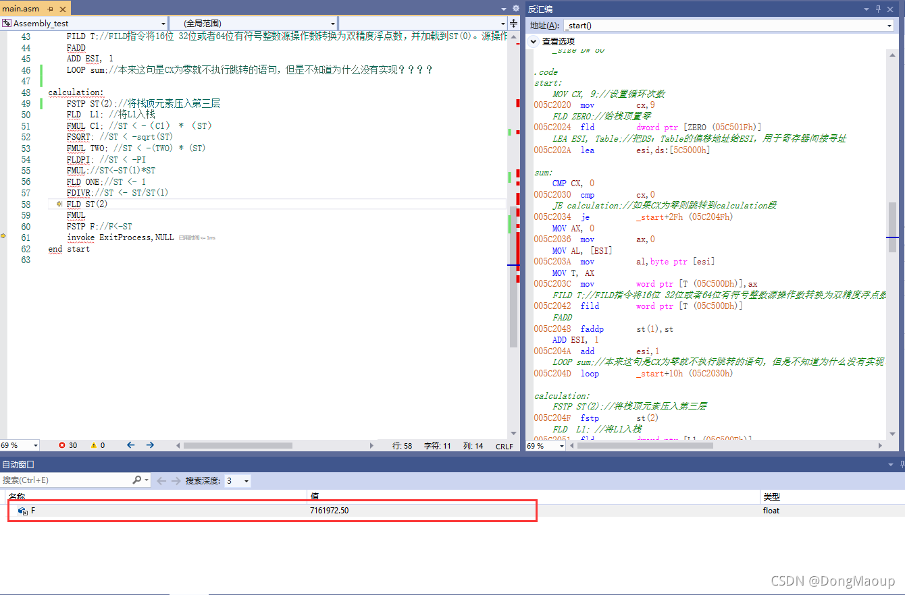Open editor window settings gear
905x595 pixels.
click(516, 9)
